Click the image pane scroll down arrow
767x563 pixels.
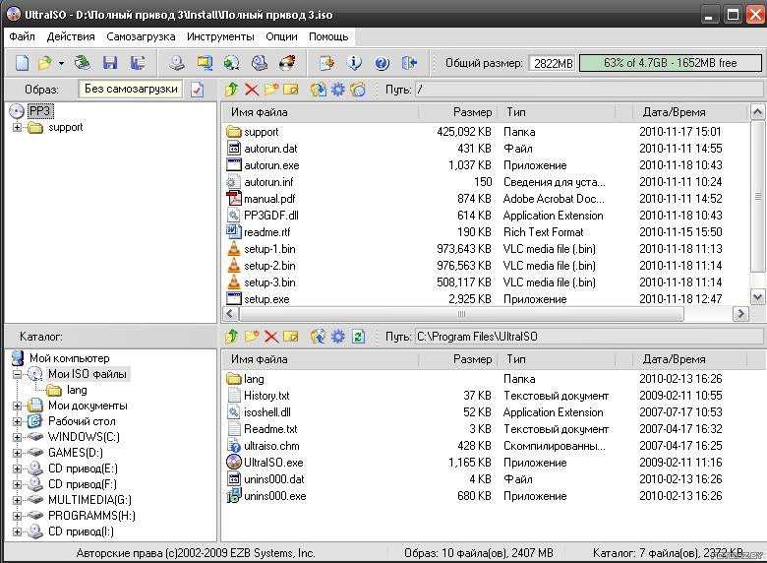tap(757, 296)
